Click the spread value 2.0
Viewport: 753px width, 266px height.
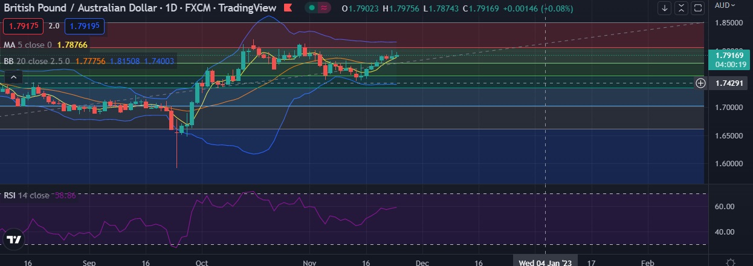coord(53,26)
